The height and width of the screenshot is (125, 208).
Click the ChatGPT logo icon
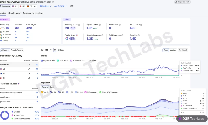point(1,32)
